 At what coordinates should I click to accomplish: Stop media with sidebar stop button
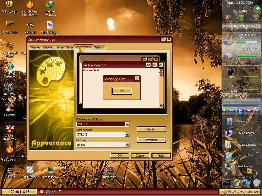tap(224, 111)
